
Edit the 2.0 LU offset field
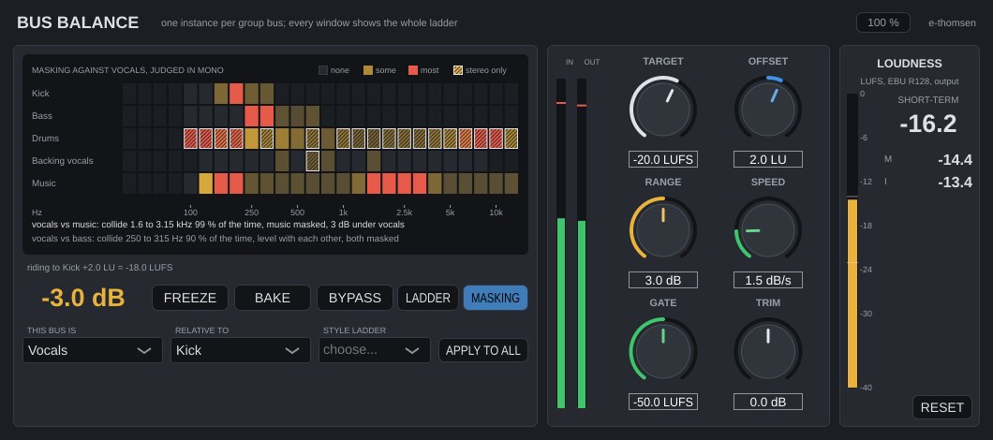click(768, 159)
